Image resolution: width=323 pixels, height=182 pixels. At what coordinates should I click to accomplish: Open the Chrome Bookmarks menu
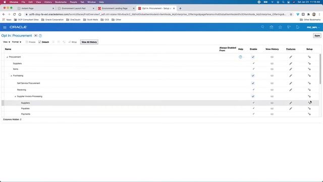tap(61, 2)
